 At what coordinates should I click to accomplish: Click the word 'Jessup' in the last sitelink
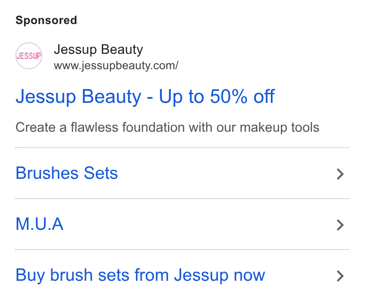pyautogui.click(x=201, y=276)
